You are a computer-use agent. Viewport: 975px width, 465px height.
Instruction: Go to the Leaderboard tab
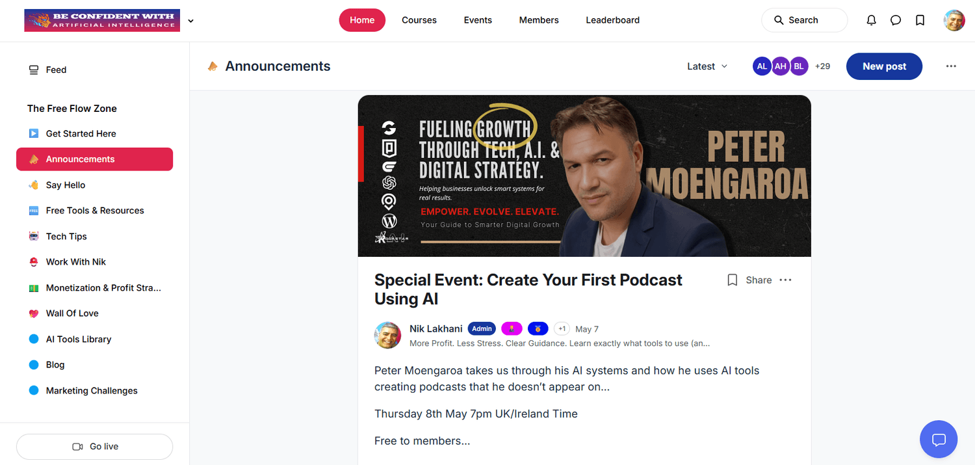(612, 20)
